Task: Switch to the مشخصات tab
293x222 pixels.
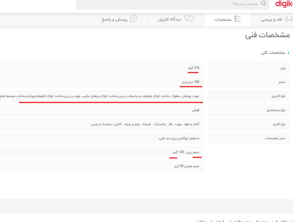Action: tap(227, 20)
